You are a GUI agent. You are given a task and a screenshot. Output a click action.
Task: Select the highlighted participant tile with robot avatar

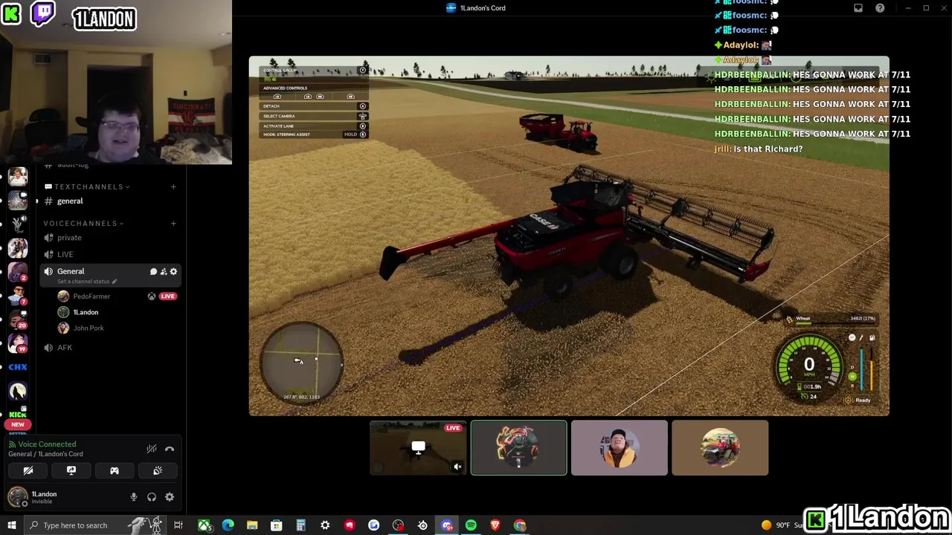[x=518, y=448]
